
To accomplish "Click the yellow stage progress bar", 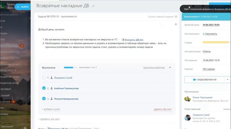I will tap(216, 42).
